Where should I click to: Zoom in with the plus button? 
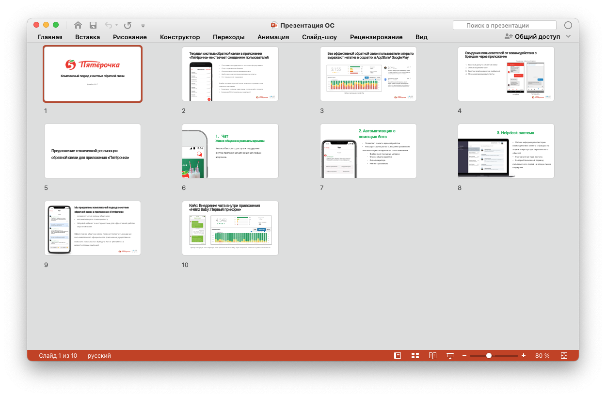tap(524, 356)
